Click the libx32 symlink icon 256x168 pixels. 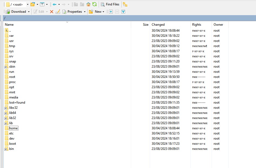click(6, 108)
